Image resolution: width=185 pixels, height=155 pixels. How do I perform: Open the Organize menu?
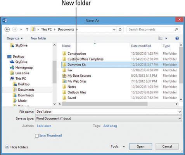click(15, 38)
